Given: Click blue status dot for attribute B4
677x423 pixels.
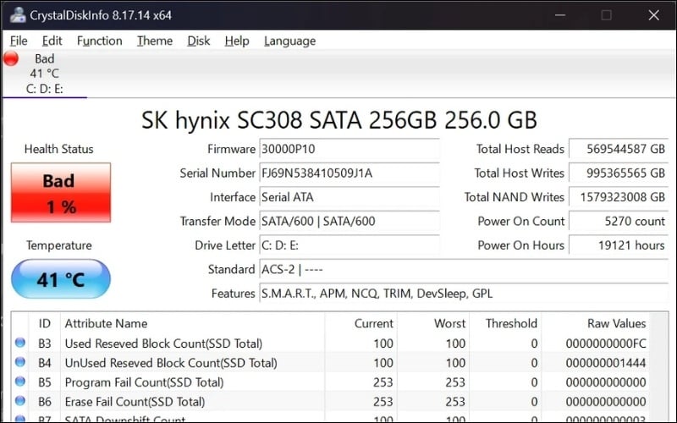Looking at the screenshot, I should (20, 363).
